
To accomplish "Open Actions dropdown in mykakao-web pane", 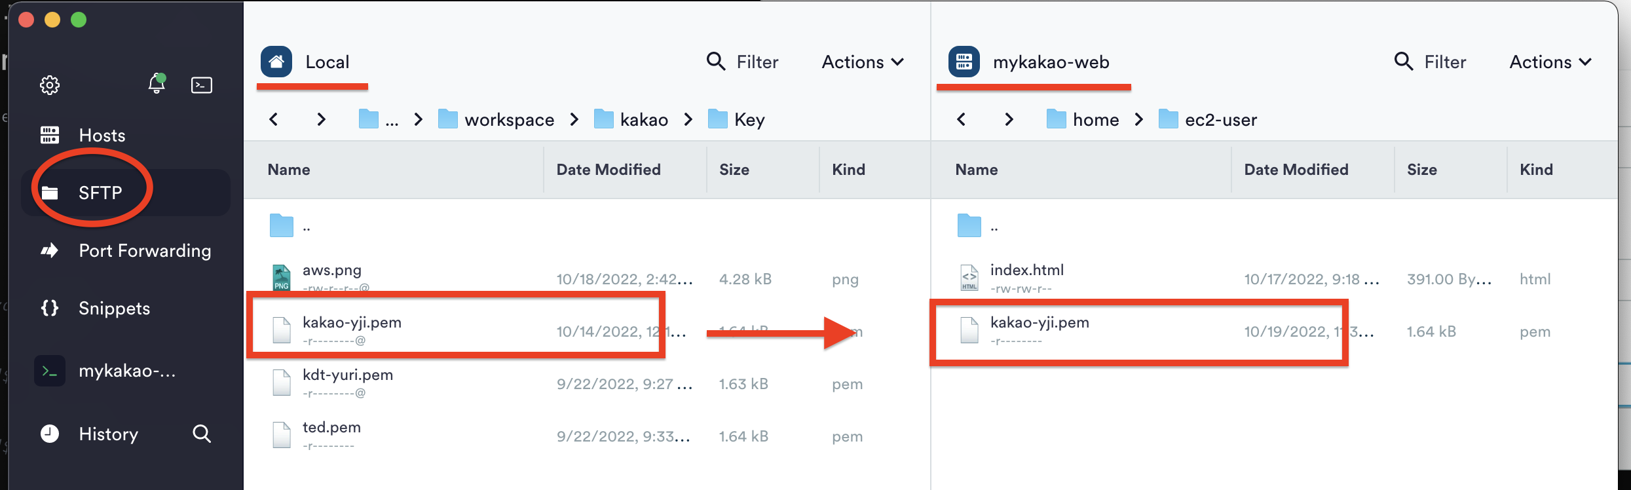I will click(x=1550, y=62).
